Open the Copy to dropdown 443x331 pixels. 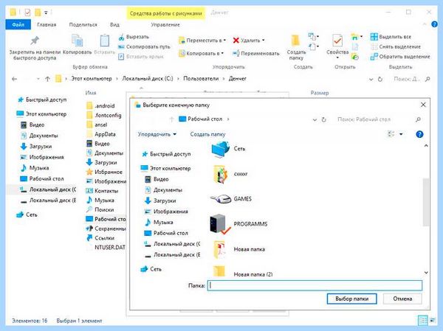coord(201,53)
